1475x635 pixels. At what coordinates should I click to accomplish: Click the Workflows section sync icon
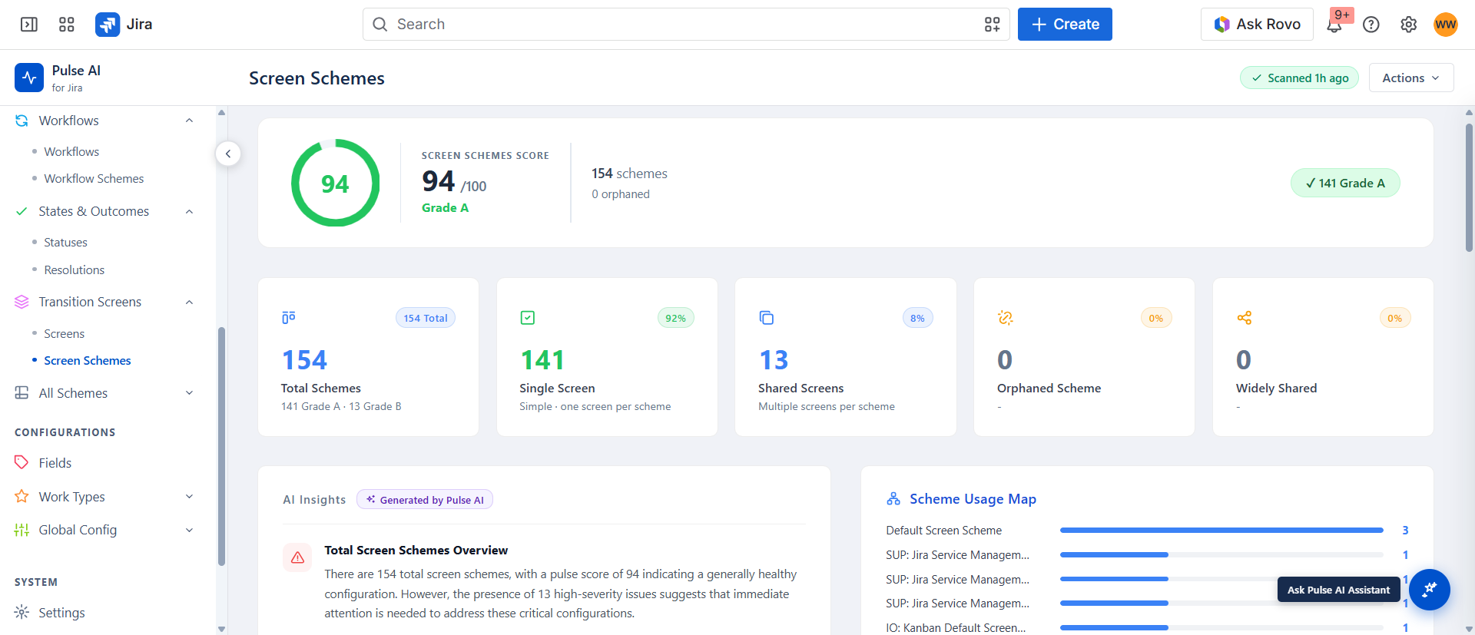22,121
